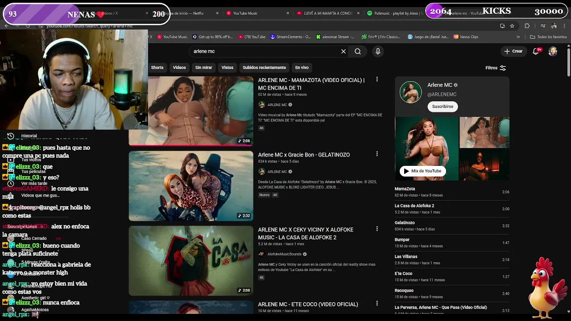Click the AlofokeMusicSounds channel avatar
Screen dimensions: 571x321
pyautogui.click(x=262, y=254)
